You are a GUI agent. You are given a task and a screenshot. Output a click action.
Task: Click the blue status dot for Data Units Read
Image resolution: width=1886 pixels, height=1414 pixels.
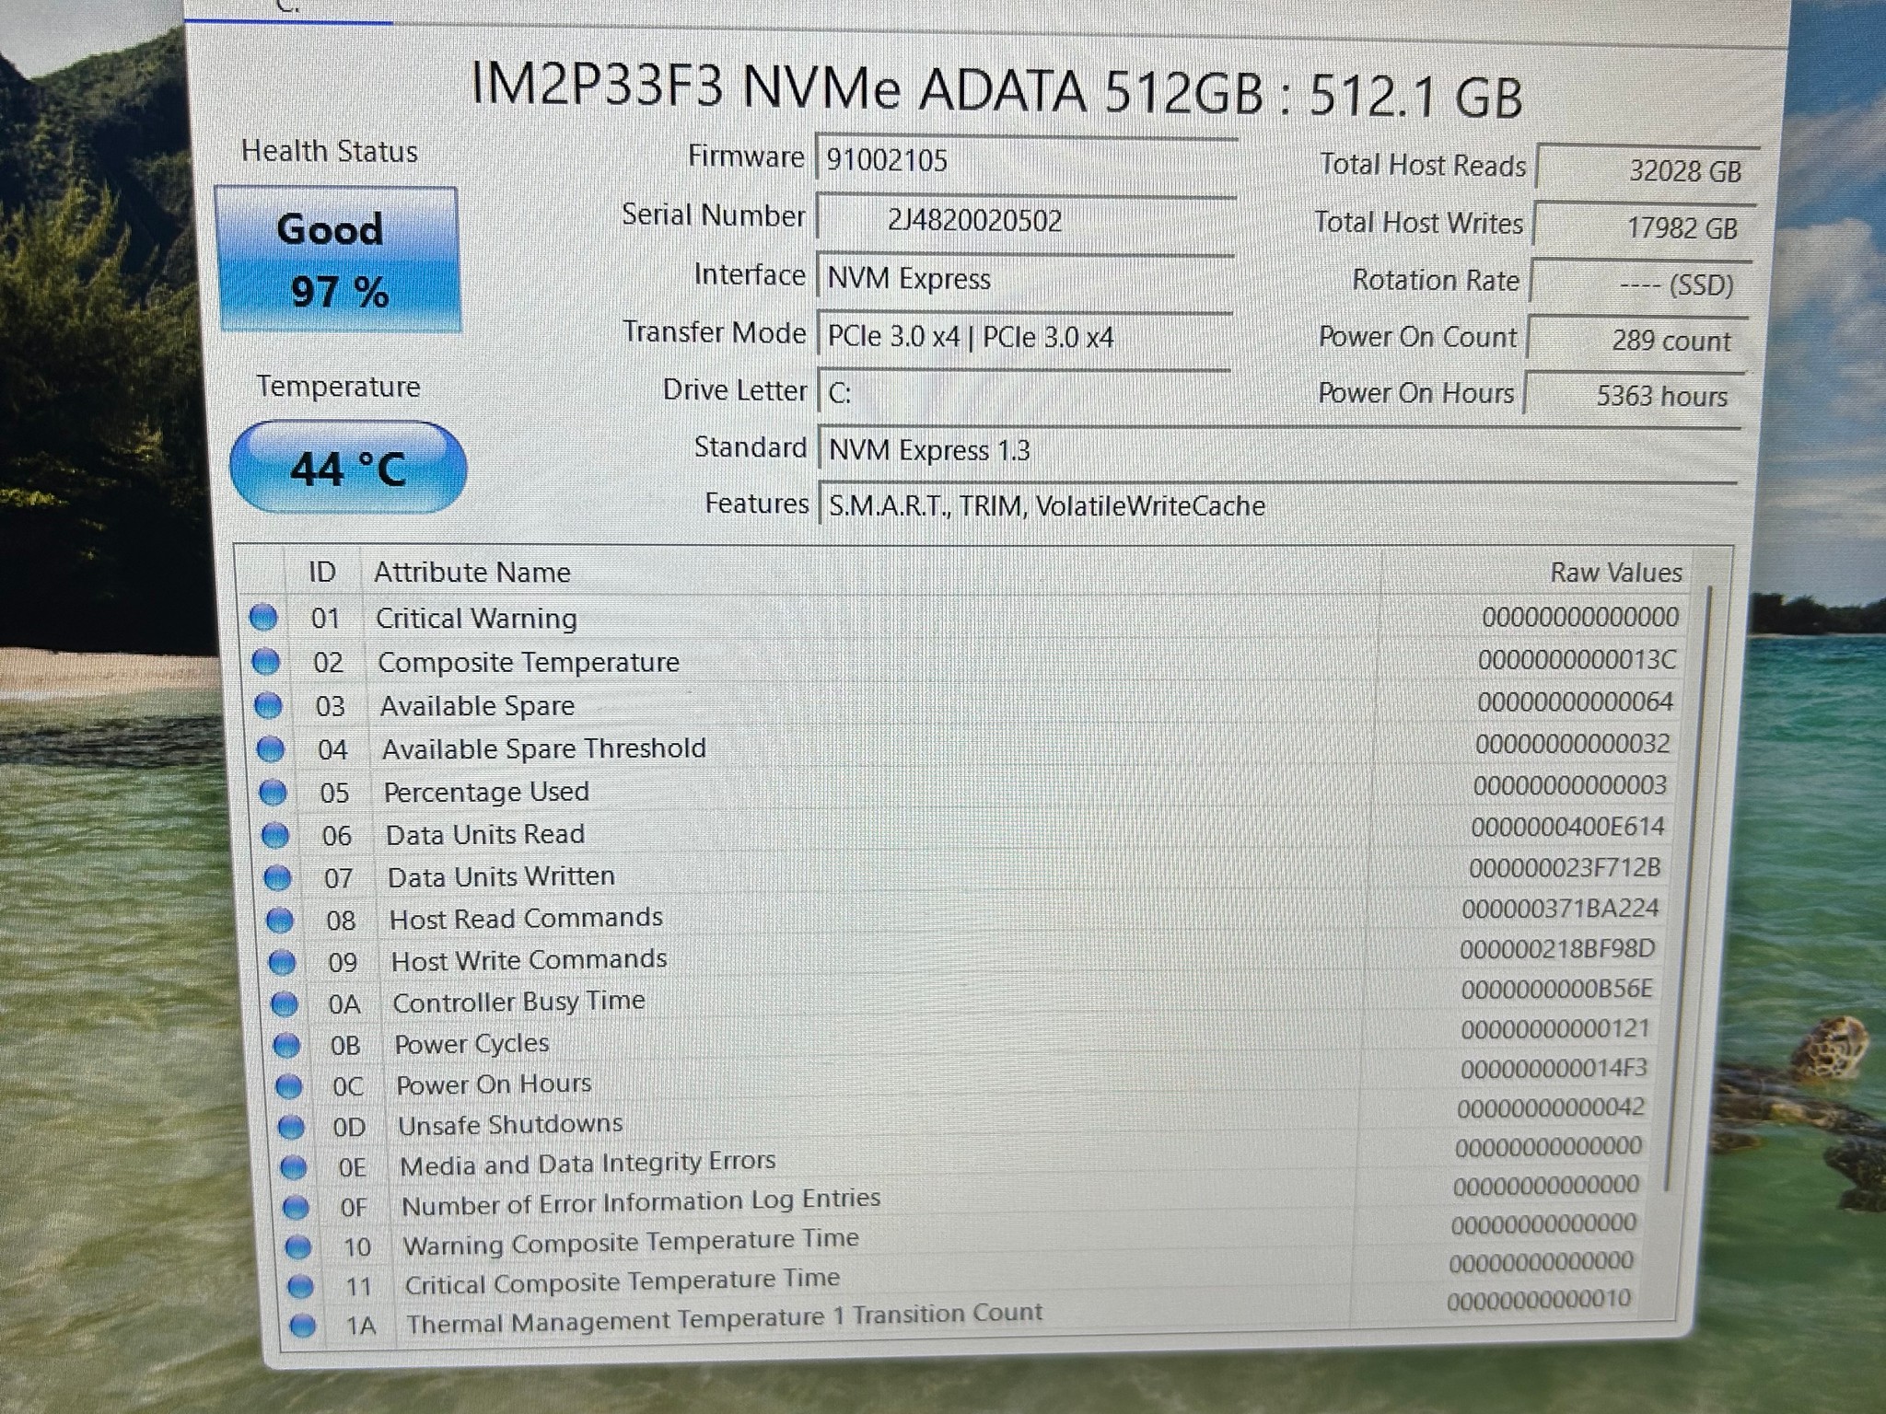[274, 836]
